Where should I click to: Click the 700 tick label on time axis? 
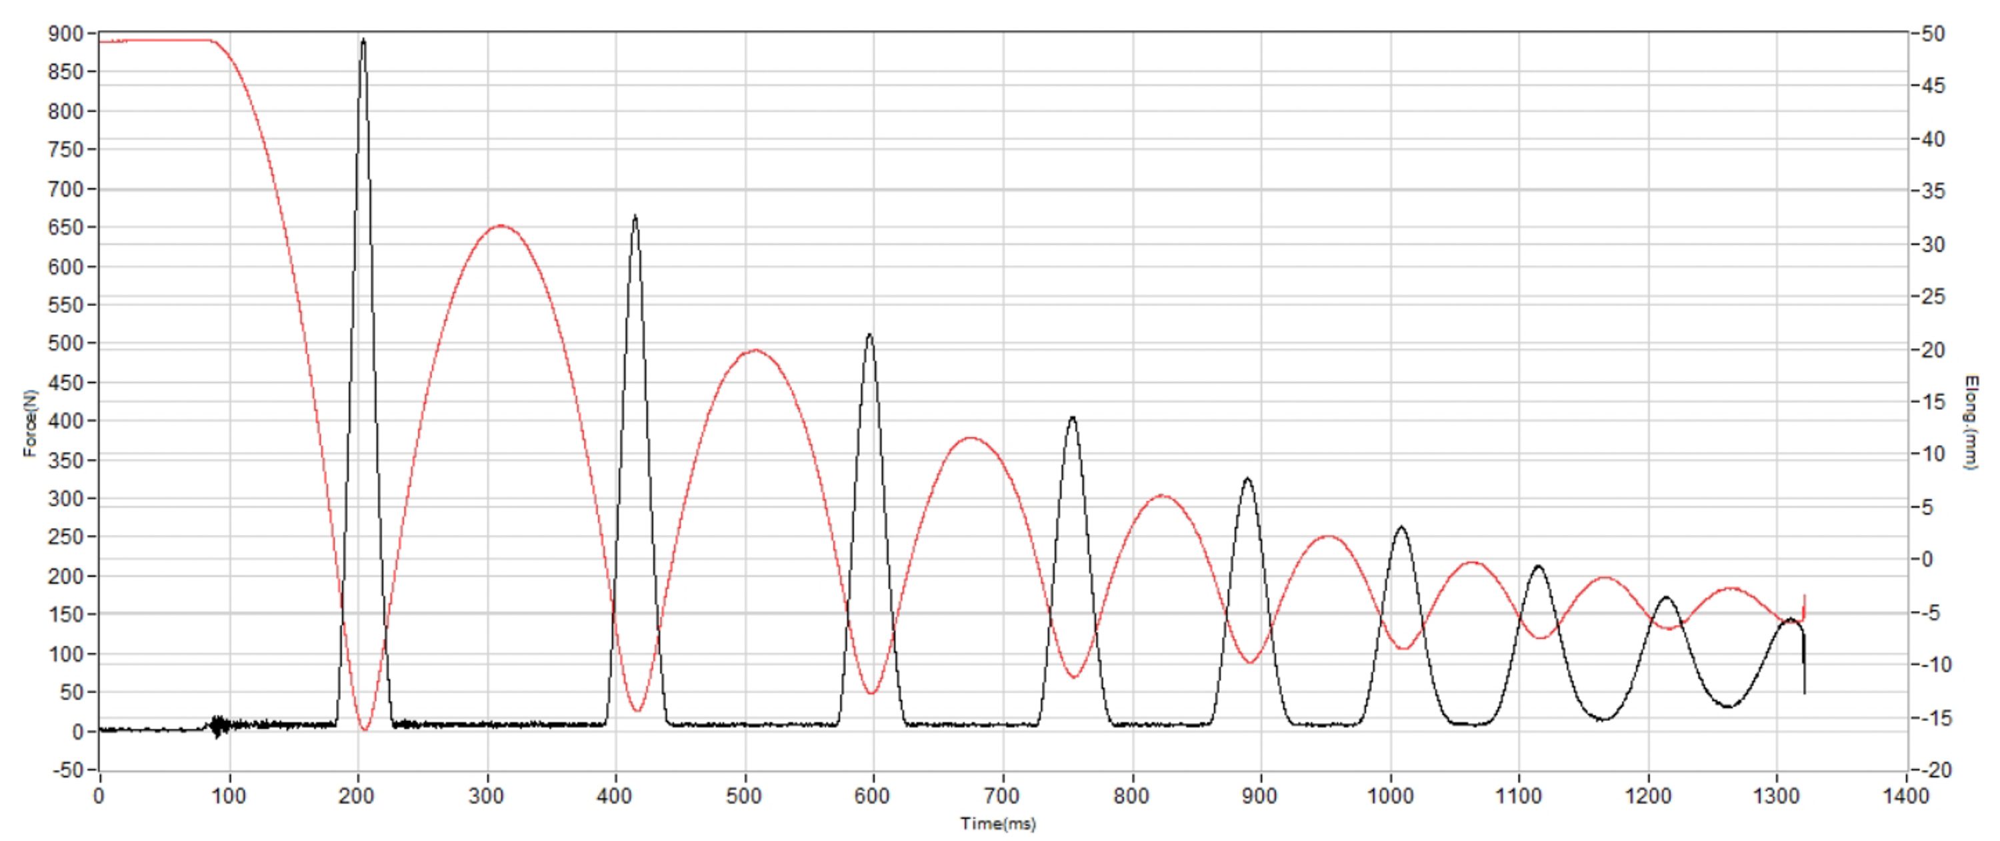click(x=1002, y=797)
